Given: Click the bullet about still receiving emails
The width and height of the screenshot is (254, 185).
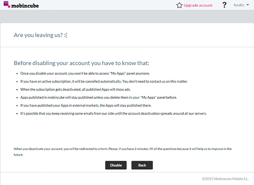Looking at the screenshot, I should click(113, 114).
